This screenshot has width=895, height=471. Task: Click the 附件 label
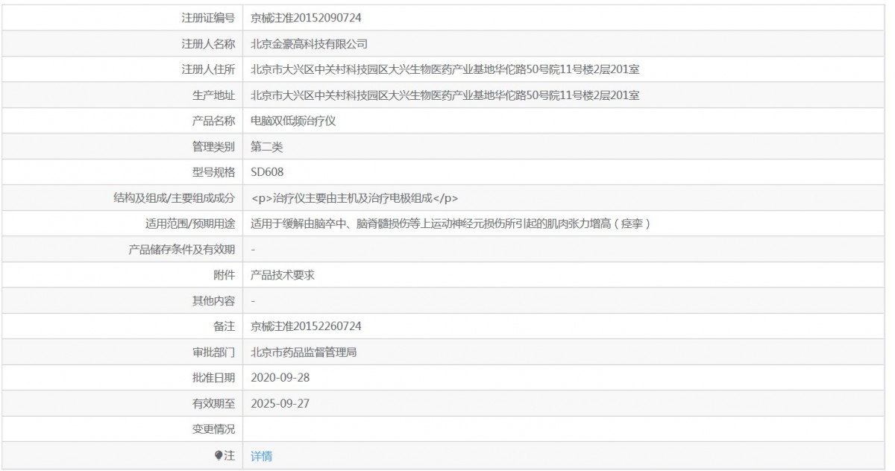224,275
